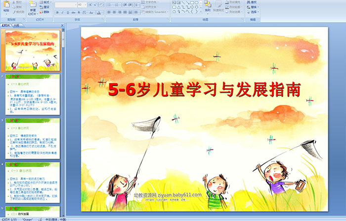346x221 pixels.
Task: Select slide 2 thumbnail
Action: pyautogui.click(x=33, y=95)
